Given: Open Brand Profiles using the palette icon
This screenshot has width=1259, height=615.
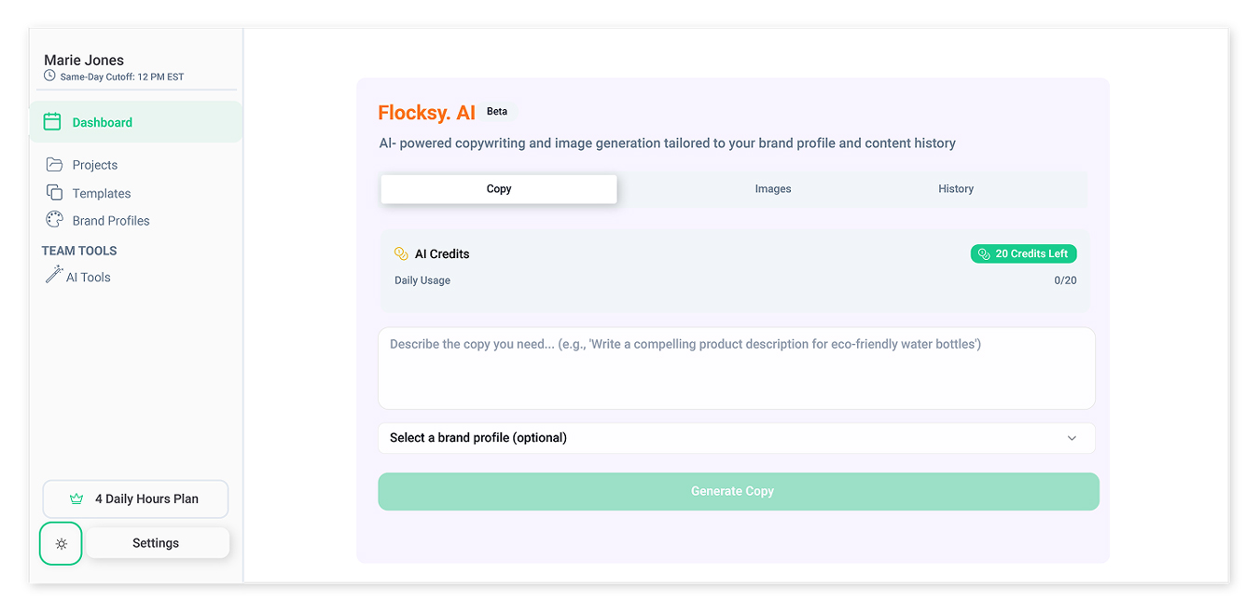Looking at the screenshot, I should [x=52, y=220].
